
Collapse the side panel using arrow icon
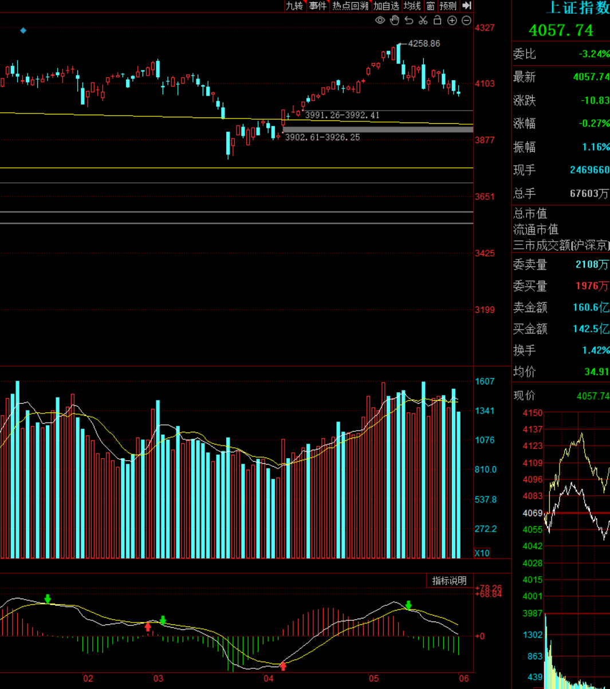pos(467,6)
